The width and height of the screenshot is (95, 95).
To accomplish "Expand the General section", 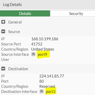I will click(x=3, y=22).
